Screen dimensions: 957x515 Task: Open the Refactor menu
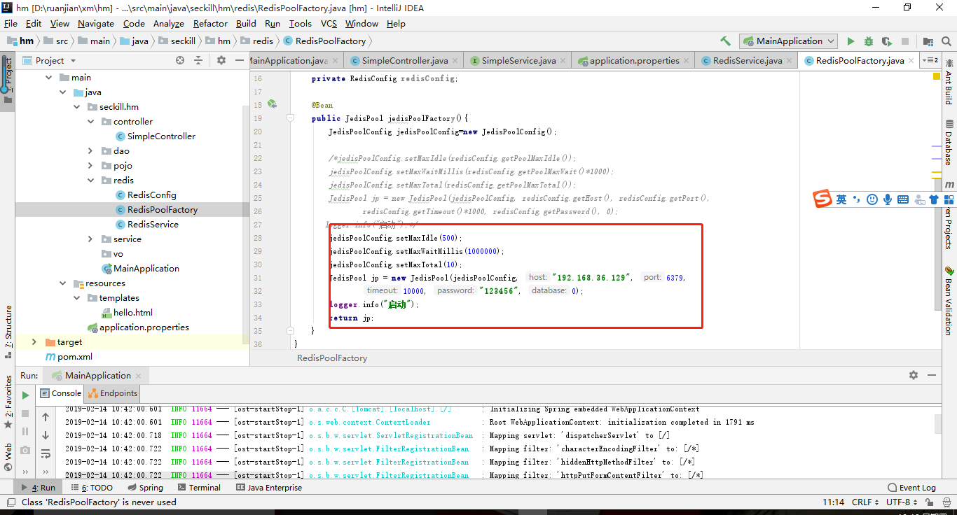(210, 24)
